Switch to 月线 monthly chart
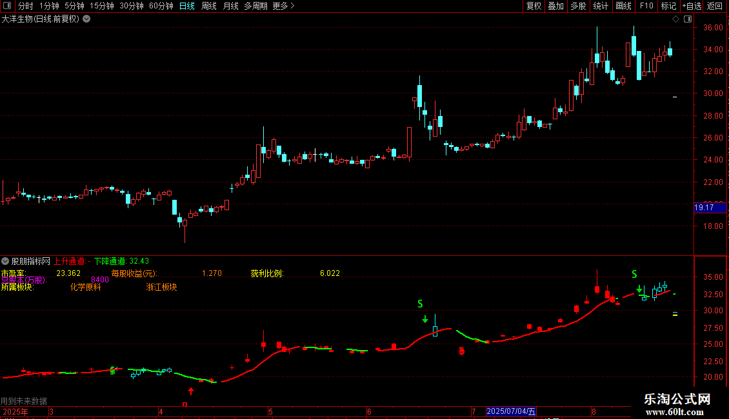729x419 pixels. point(230,6)
